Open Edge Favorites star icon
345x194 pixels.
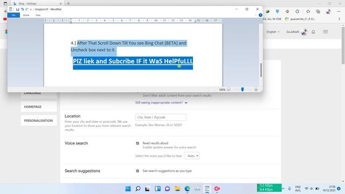point(308,11)
